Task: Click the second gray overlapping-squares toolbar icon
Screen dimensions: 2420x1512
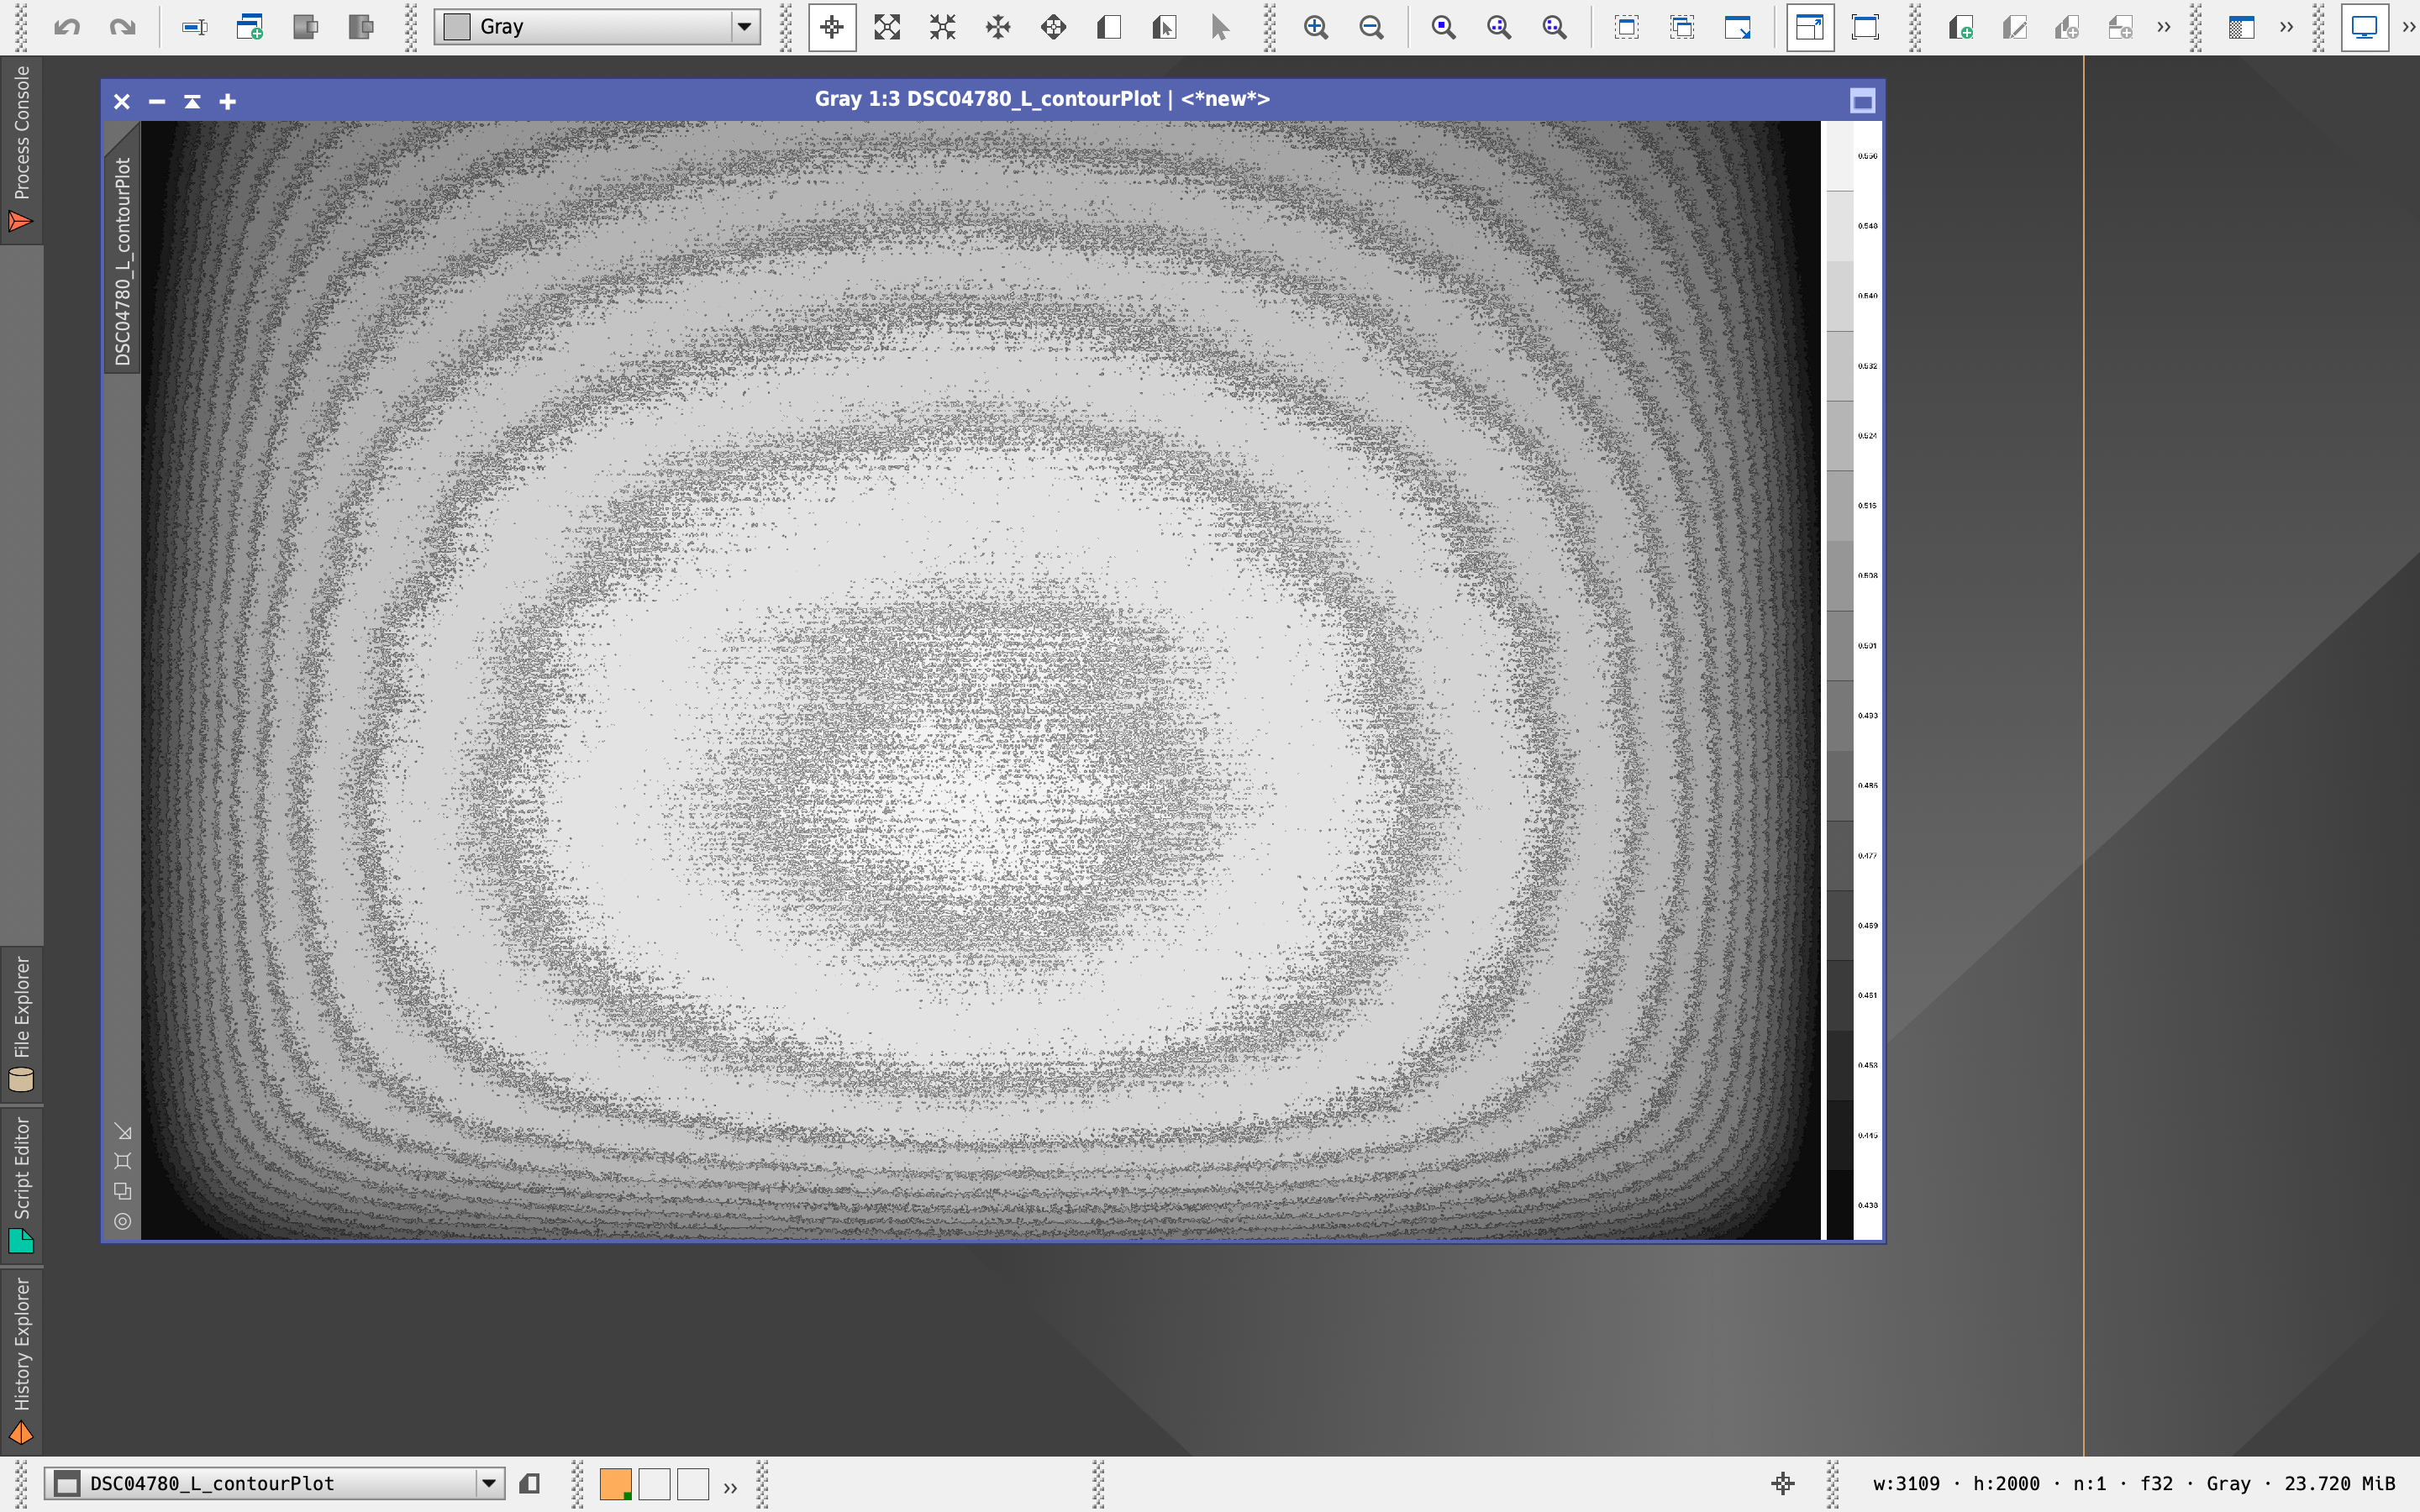Action: (x=360, y=27)
